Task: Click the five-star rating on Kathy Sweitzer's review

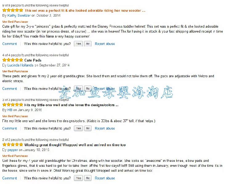Action: 13,10
